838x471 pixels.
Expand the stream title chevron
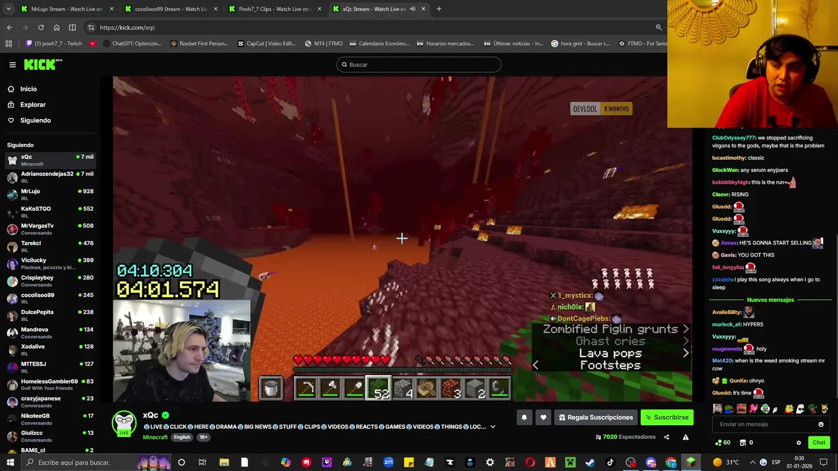pyautogui.click(x=492, y=427)
